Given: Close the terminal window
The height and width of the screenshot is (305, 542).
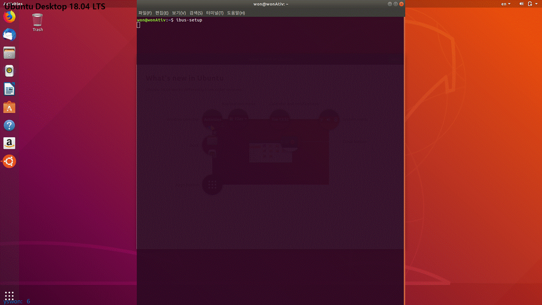Looking at the screenshot, I should (x=401, y=4).
